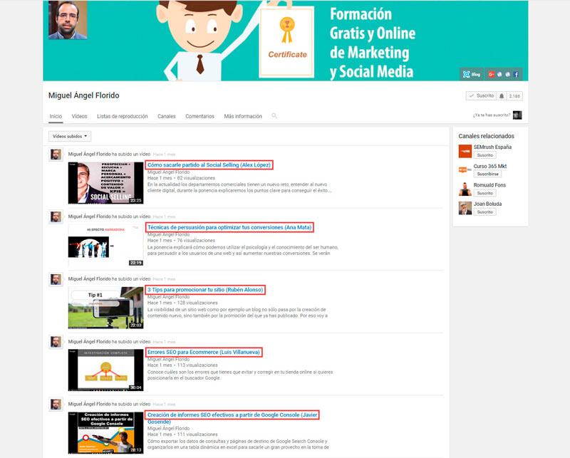Viewport: 570px width, 458px height.
Task: Click the search magnifier next to channel tabs
Action: point(274,115)
